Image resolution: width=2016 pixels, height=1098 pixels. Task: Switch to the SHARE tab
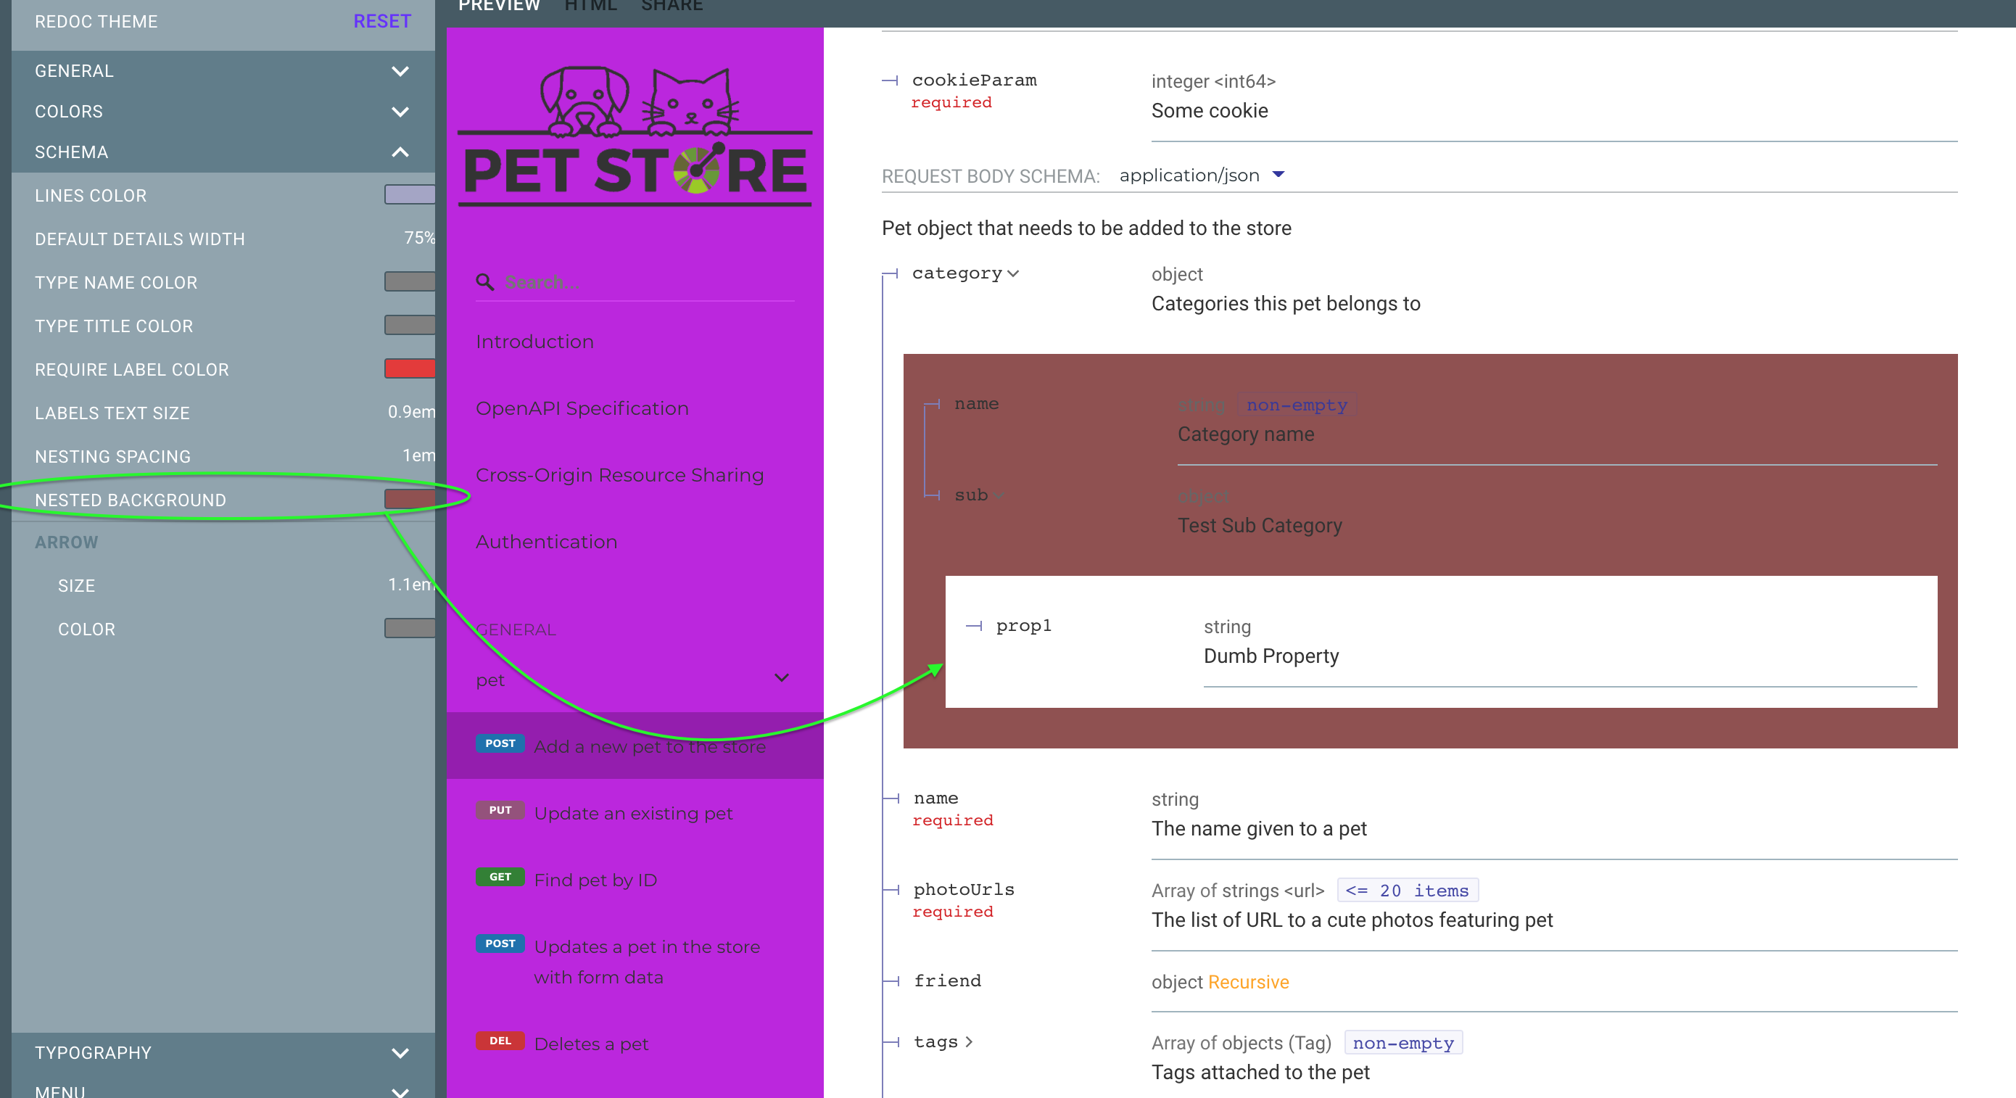[x=672, y=7]
